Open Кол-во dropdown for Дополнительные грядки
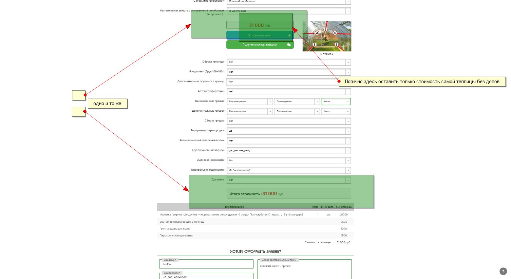The height and width of the screenshot is (279, 511). [x=336, y=111]
